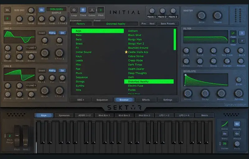The width and height of the screenshot is (249, 159).
Task: Toggle the Sample oscillator On button
Action: point(42,10)
